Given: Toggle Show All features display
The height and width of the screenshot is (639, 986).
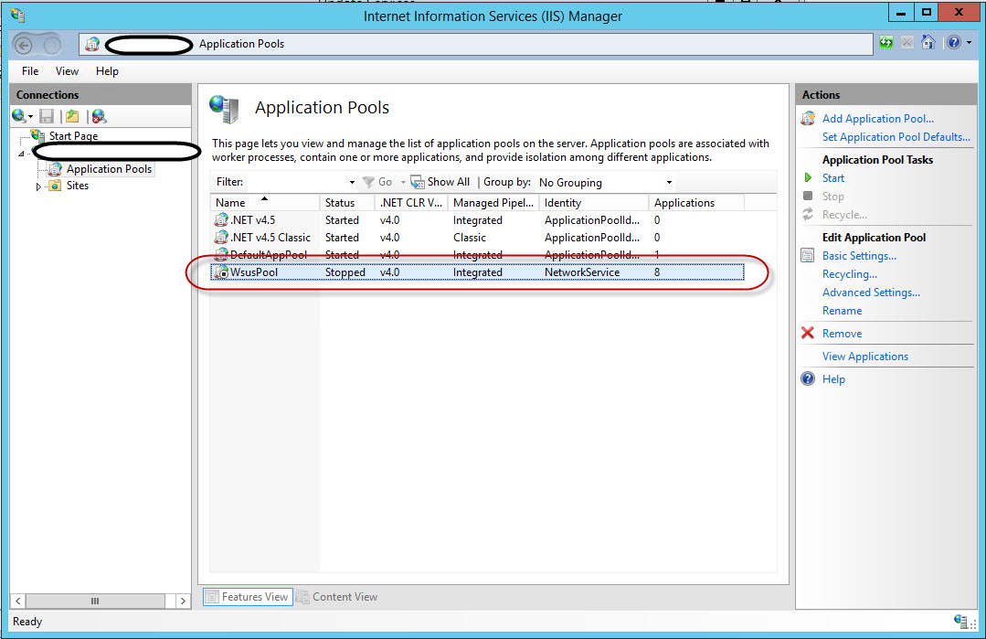Looking at the screenshot, I should (440, 181).
